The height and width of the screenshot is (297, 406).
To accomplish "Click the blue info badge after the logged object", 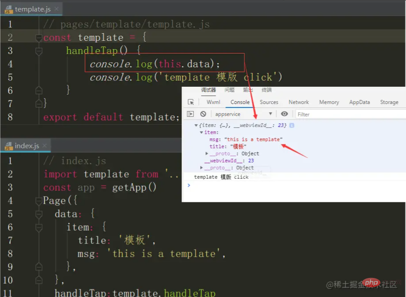I will point(292,125).
